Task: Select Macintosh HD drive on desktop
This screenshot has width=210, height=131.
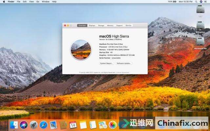Action: 200,43
